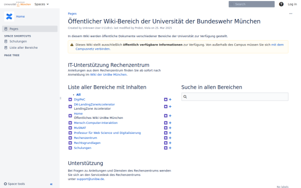Click Suche in allen Bereichen search field

[235, 97]
